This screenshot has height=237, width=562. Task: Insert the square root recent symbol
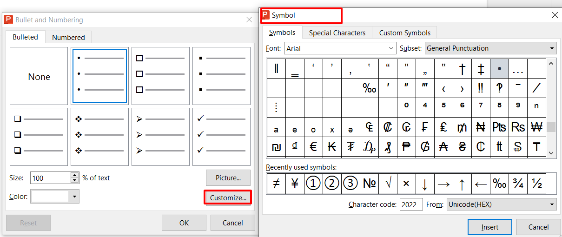coord(388,184)
